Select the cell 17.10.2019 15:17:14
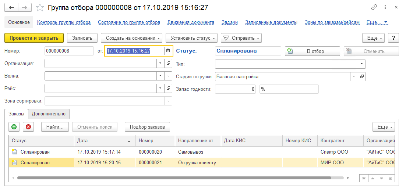The width and height of the screenshot is (406, 190). click(105, 152)
